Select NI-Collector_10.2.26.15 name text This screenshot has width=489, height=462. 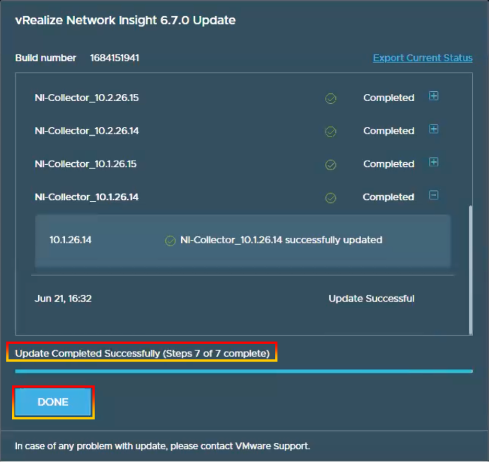click(87, 98)
